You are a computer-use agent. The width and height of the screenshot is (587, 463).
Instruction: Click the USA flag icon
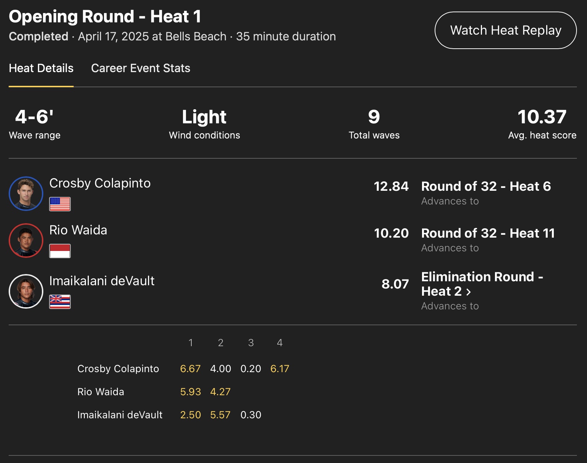pos(60,204)
